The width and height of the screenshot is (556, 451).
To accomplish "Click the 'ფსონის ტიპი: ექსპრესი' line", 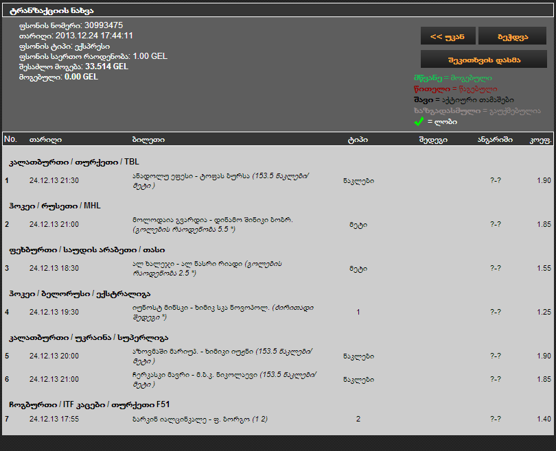I will pyautogui.click(x=65, y=47).
